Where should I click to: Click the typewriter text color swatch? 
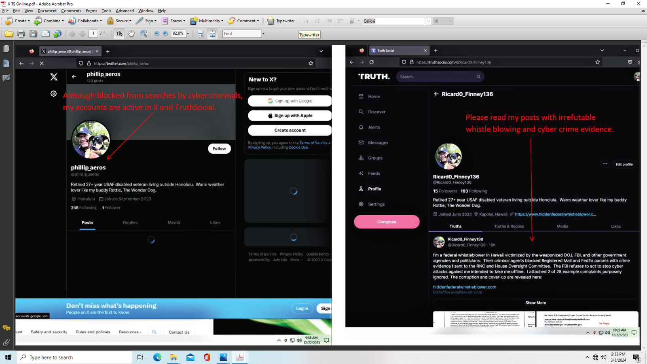(x=352, y=21)
